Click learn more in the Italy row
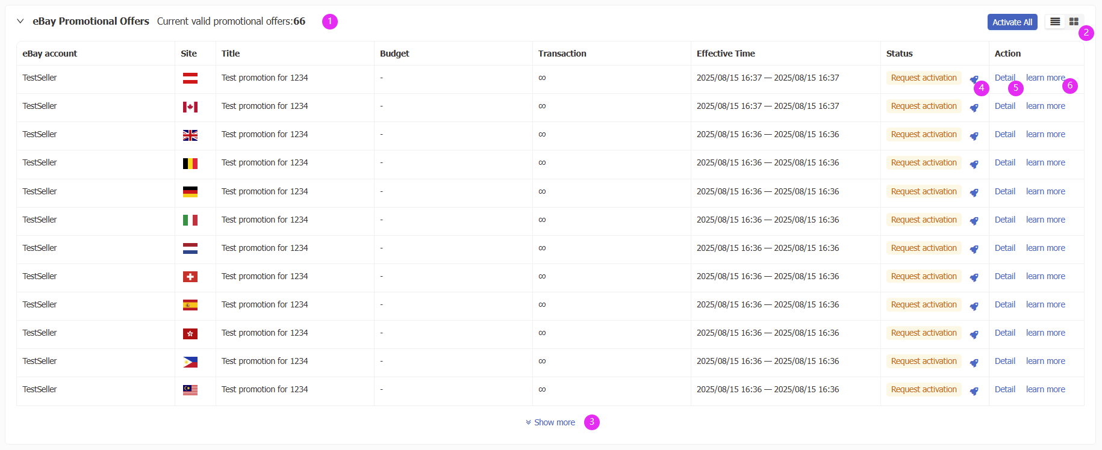The image size is (1102, 450). [1045, 220]
